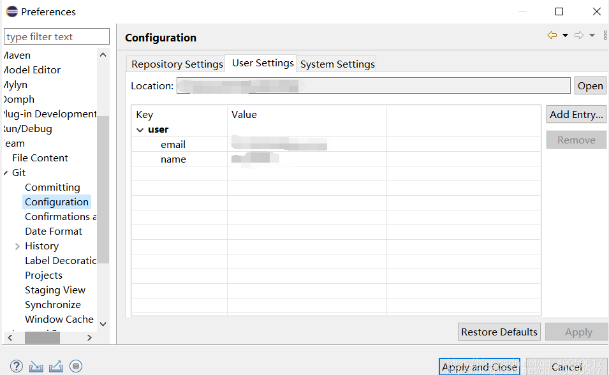
Task: Click the Forward navigation arrow icon
Action: [x=579, y=35]
